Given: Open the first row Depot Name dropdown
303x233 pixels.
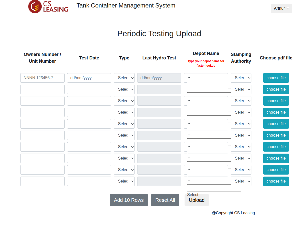Looking at the screenshot, I should (x=206, y=78).
